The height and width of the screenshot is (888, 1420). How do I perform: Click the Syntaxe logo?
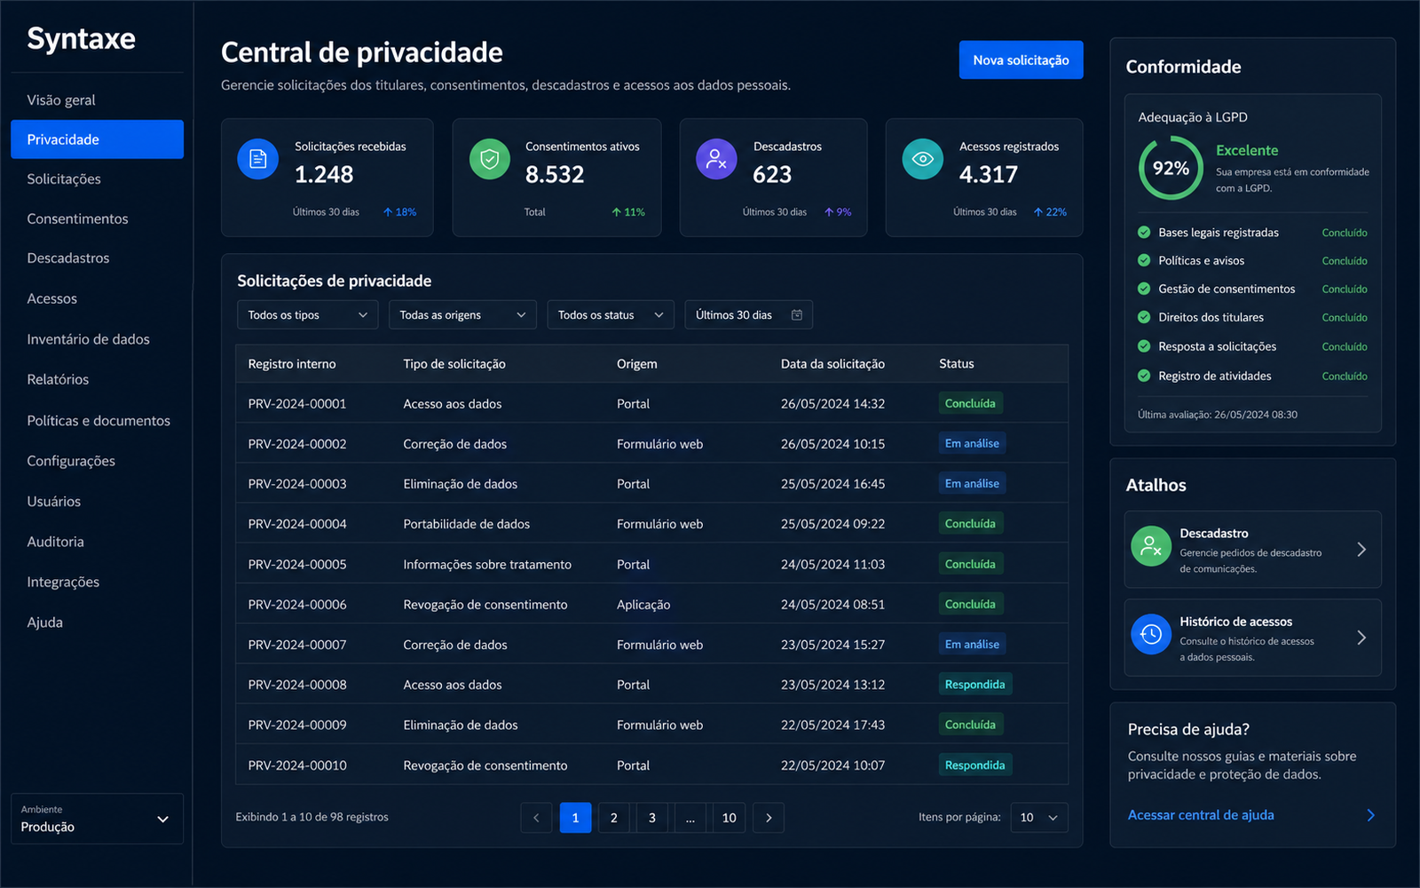click(81, 39)
